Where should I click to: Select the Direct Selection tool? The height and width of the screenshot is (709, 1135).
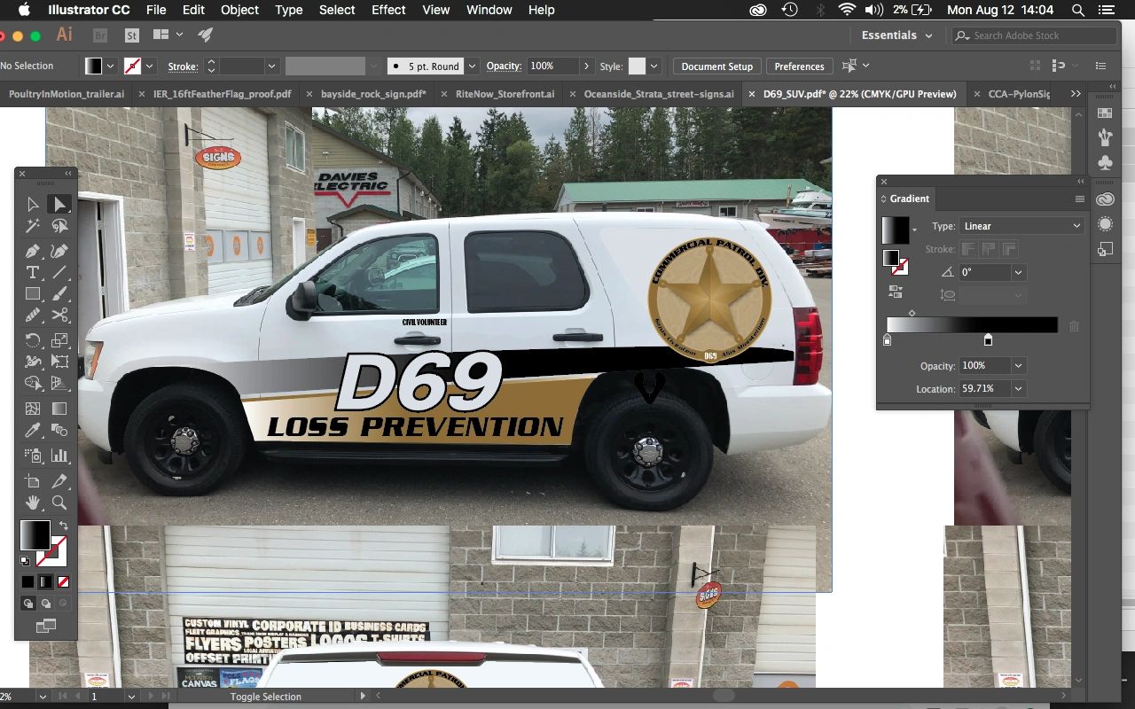coord(33,204)
